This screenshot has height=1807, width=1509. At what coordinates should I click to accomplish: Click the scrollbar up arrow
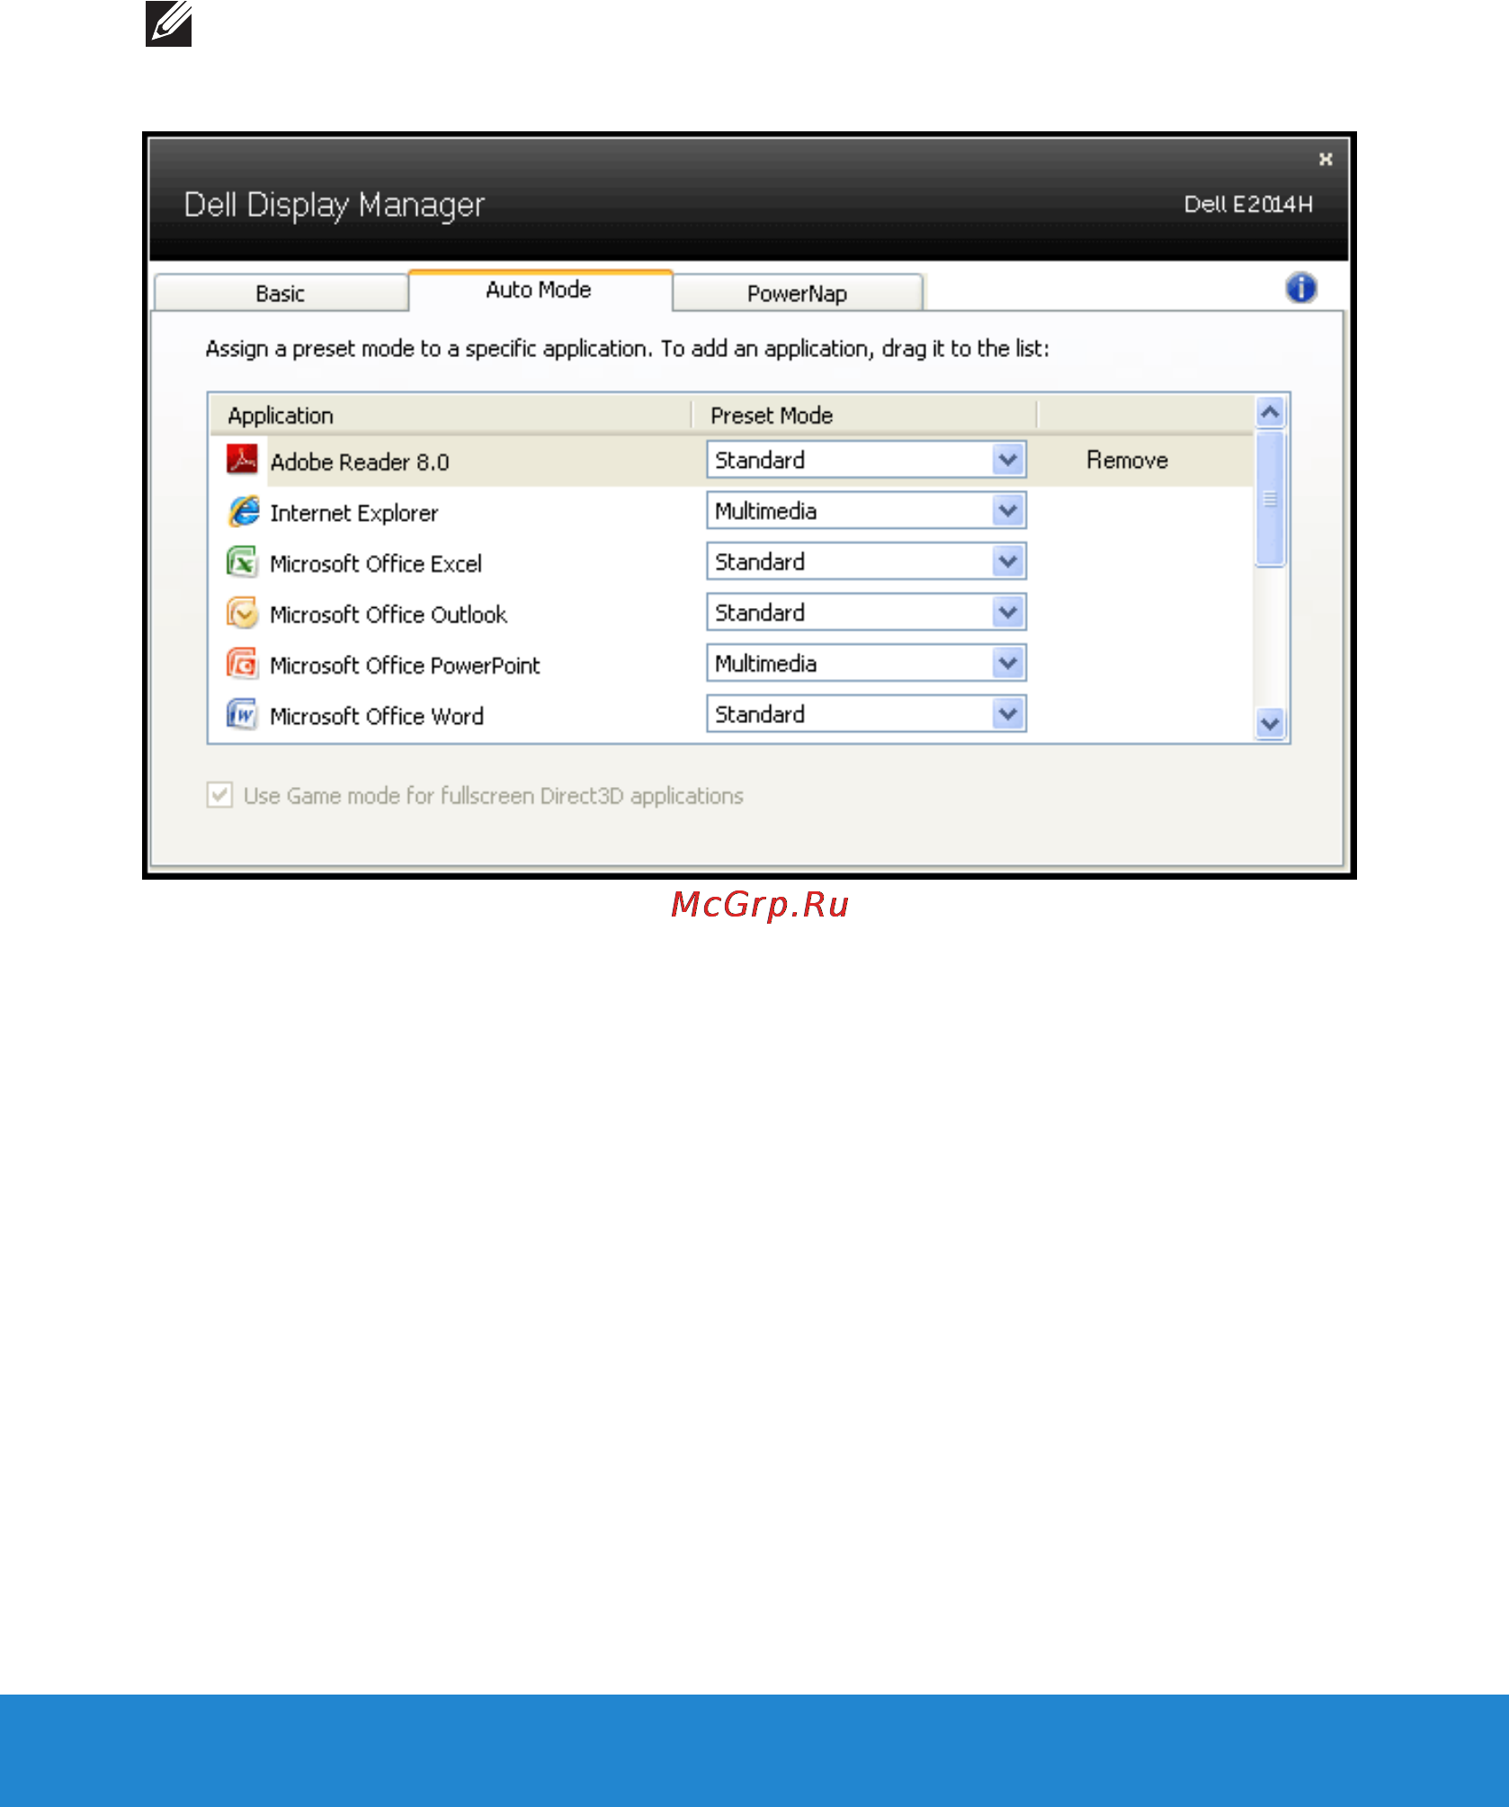(x=1270, y=413)
